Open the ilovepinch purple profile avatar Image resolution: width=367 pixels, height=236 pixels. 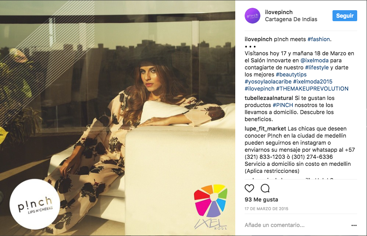pyautogui.click(x=253, y=16)
